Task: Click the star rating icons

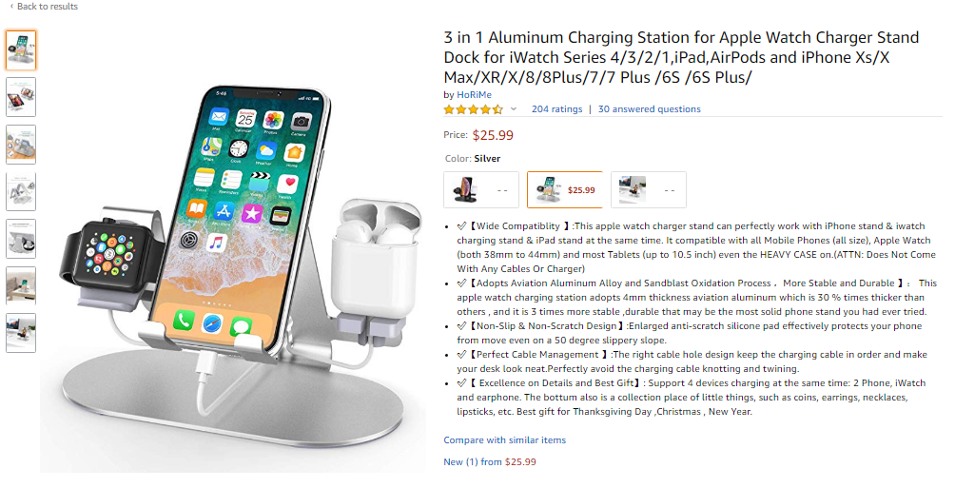Action: tap(474, 109)
